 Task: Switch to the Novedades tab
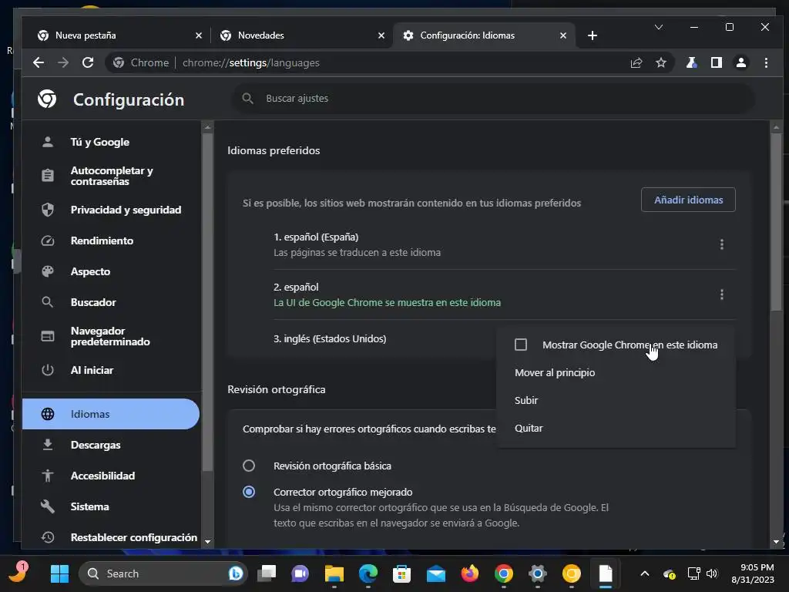tap(302, 35)
